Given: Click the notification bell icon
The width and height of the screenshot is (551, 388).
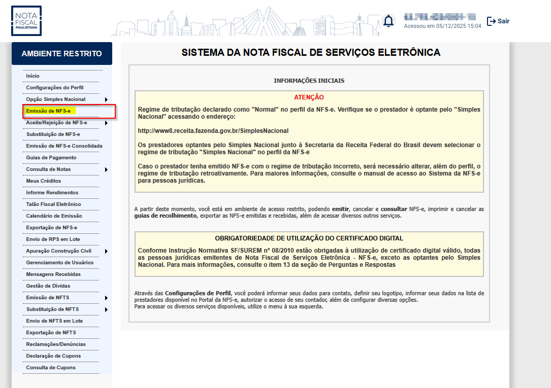Looking at the screenshot, I should pyautogui.click(x=388, y=21).
